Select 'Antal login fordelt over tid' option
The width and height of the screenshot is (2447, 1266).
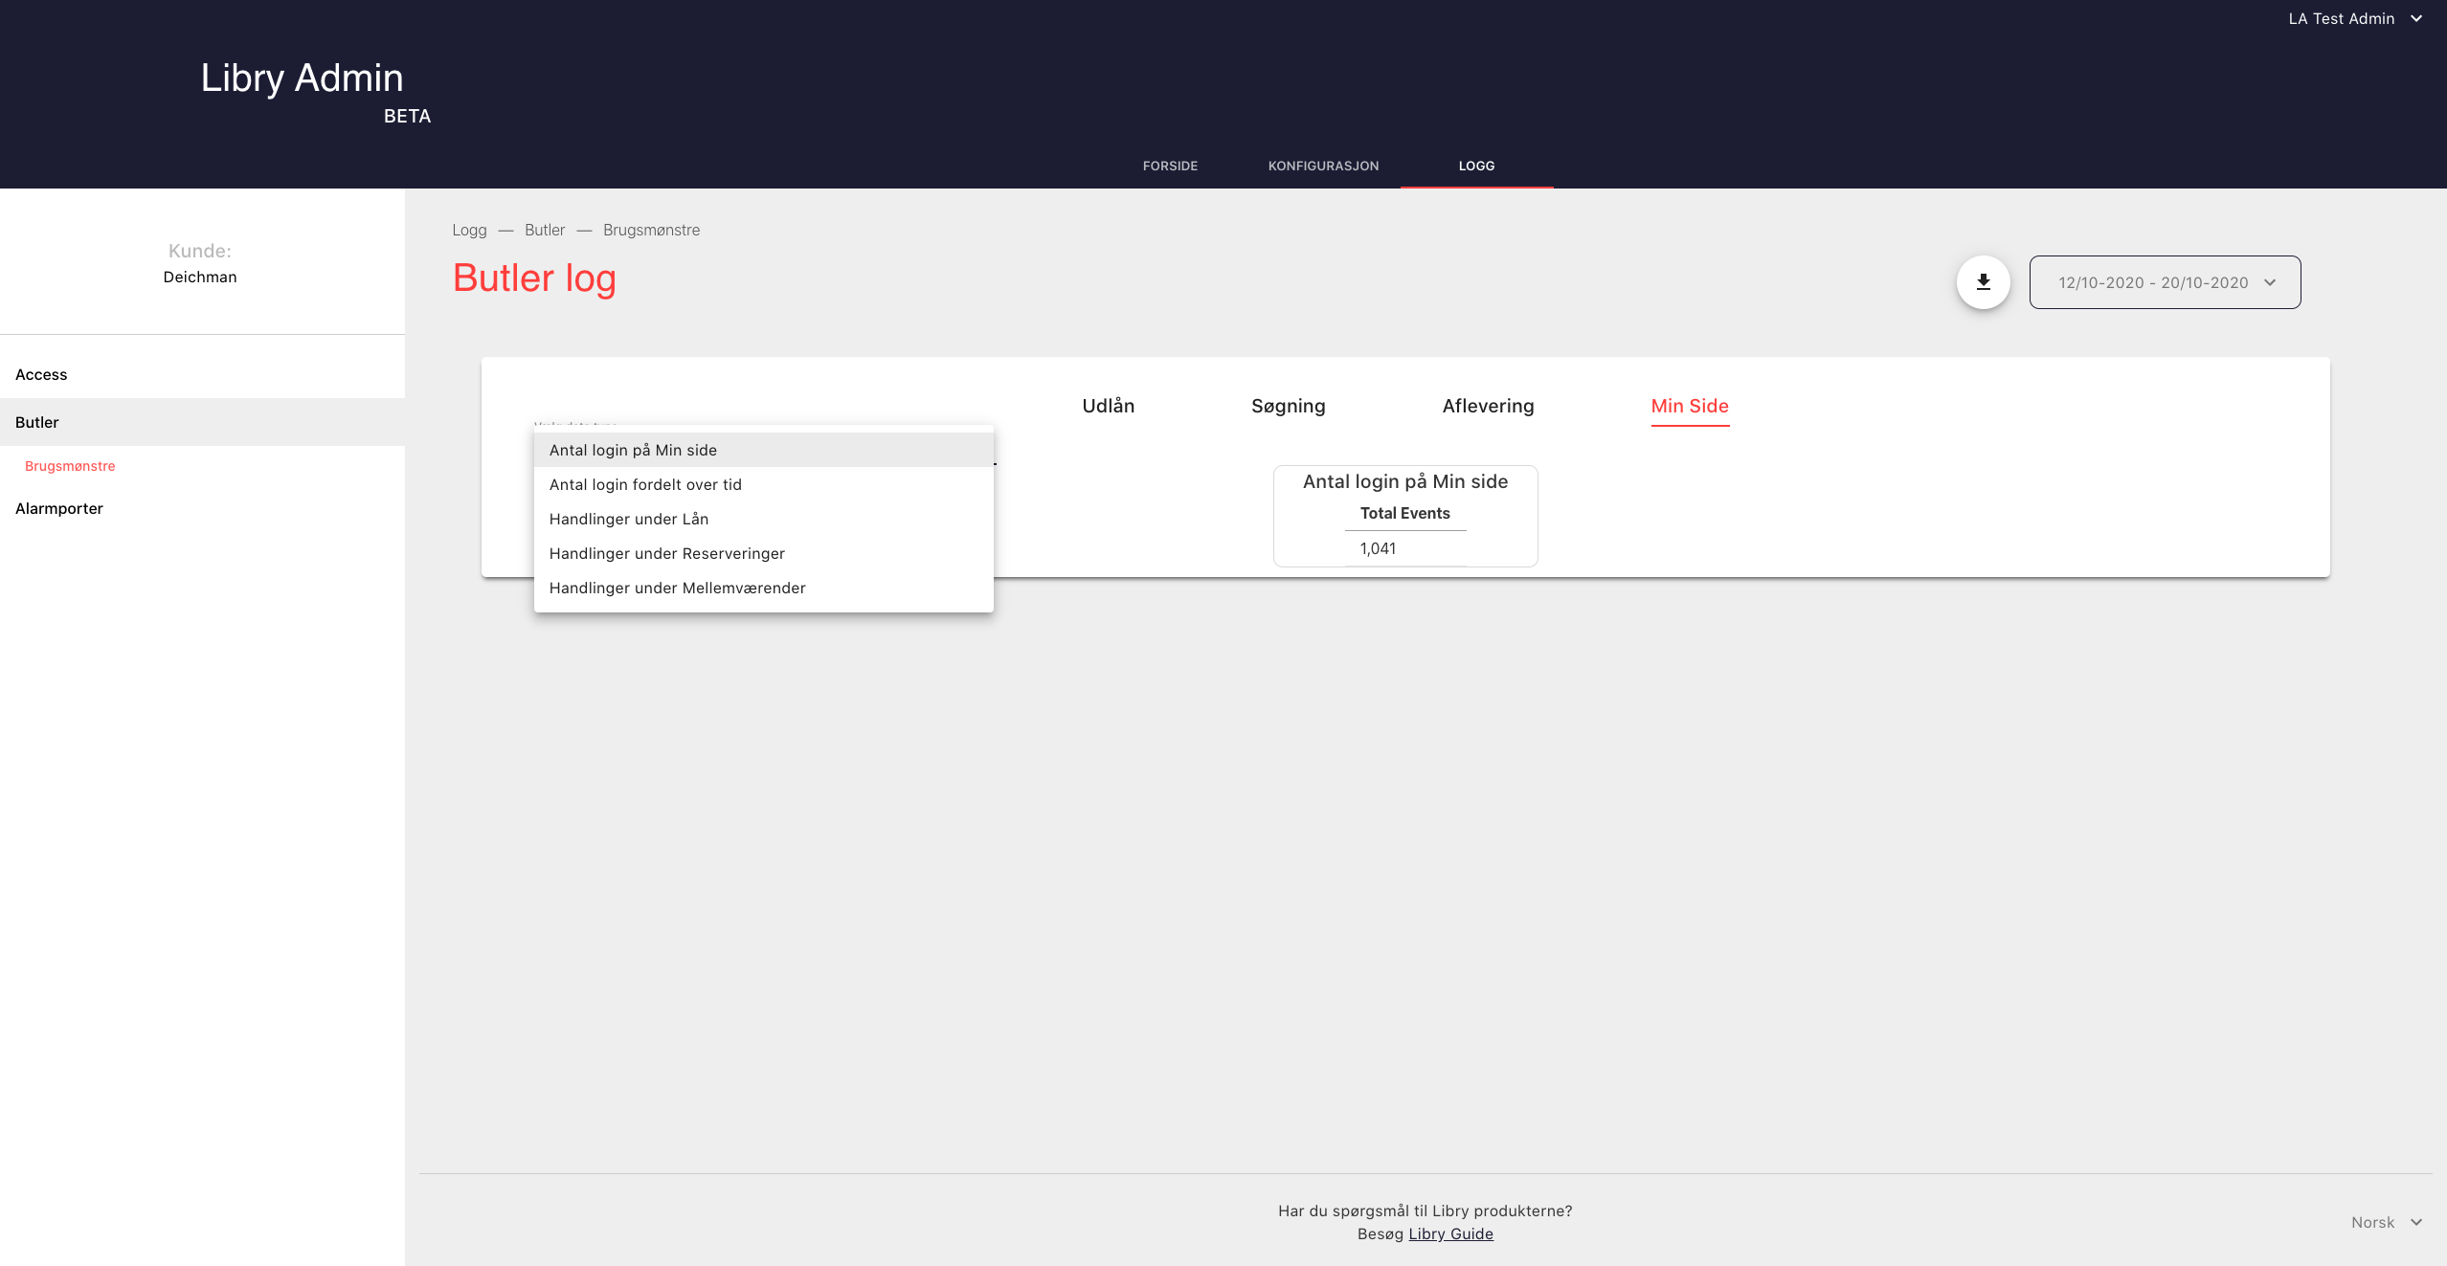(645, 484)
